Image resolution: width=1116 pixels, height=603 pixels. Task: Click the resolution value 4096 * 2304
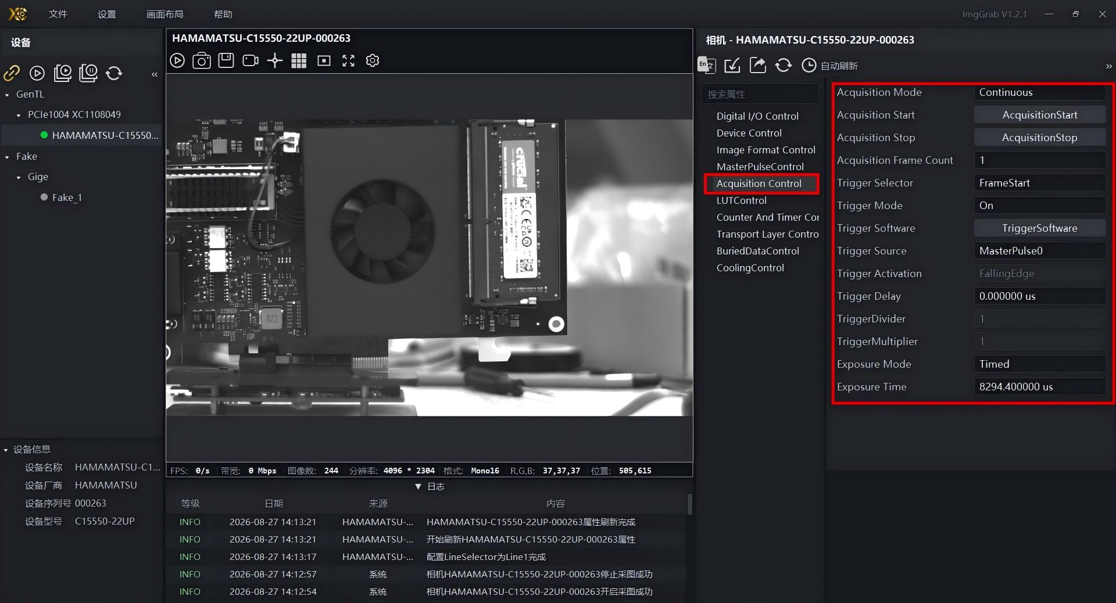pos(409,471)
